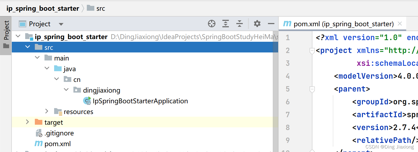Click ip_spring_boot_starter in breadcrumb bar
Viewport: 418px width, 152px height.
[x=43, y=9]
